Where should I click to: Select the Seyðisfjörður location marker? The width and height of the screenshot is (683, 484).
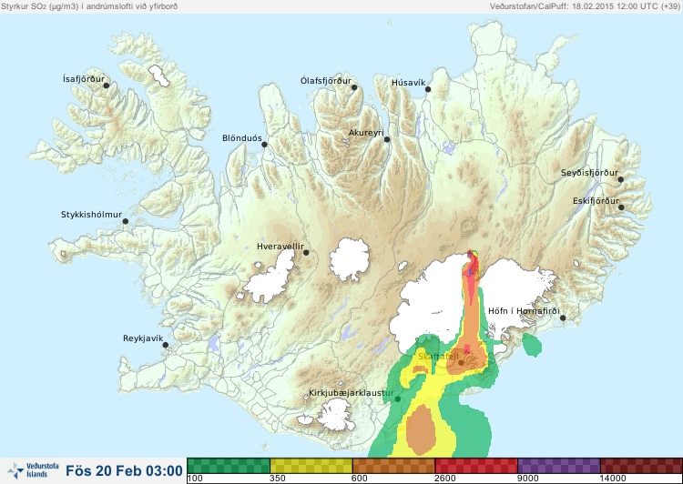coord(621,179)
